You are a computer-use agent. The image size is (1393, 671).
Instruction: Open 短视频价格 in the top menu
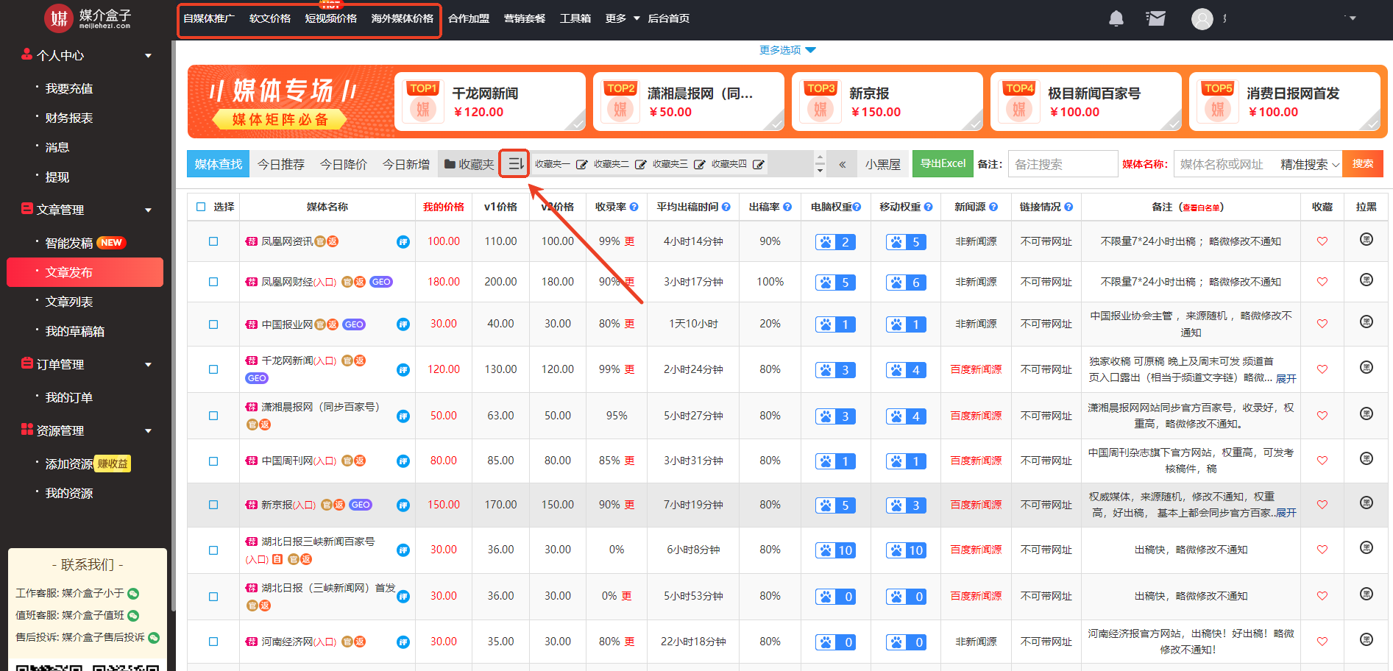click(x=330, y=18)
